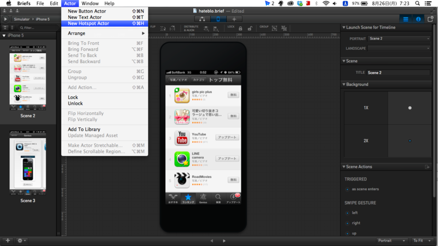Click the 1X background image well

pyautogui.click(x=410, y=108)
